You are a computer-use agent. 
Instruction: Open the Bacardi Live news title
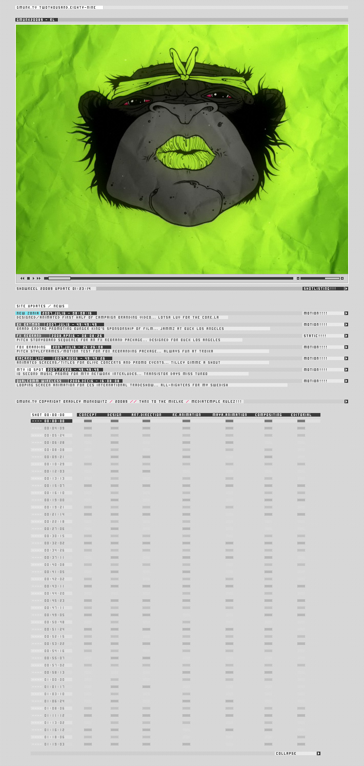(30, 358)
